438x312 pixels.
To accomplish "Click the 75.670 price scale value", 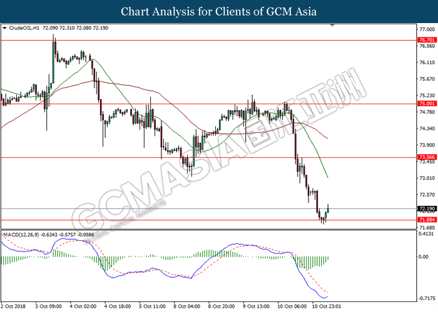I will 427,79.
